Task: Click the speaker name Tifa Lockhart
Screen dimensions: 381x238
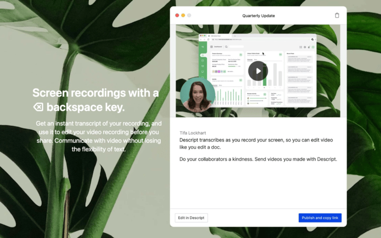Action: (192, 133)
